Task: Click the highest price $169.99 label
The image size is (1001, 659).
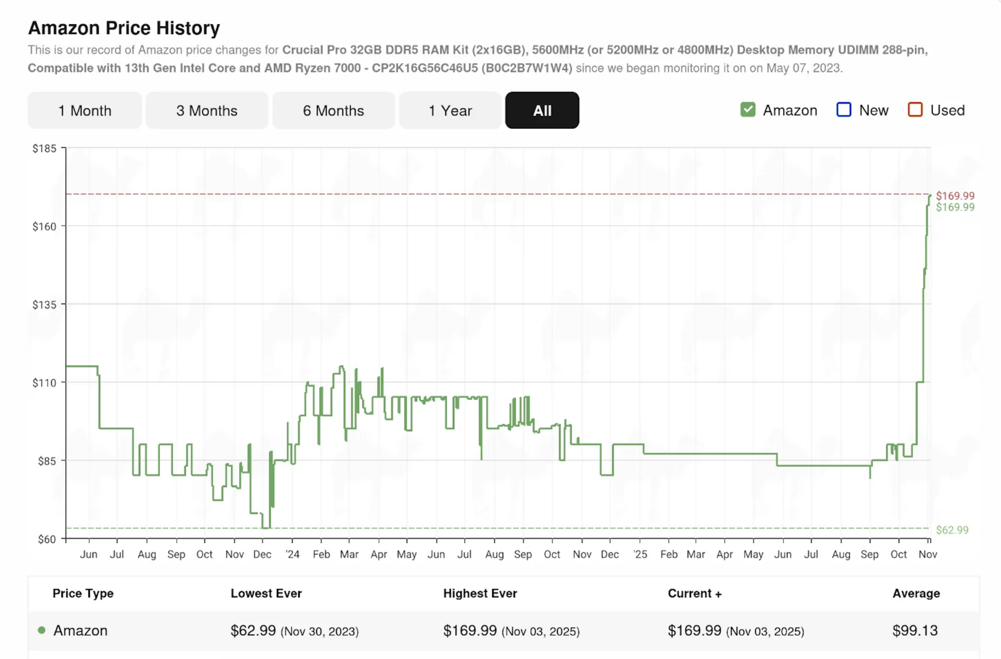Action: click(x=956, y=196)
